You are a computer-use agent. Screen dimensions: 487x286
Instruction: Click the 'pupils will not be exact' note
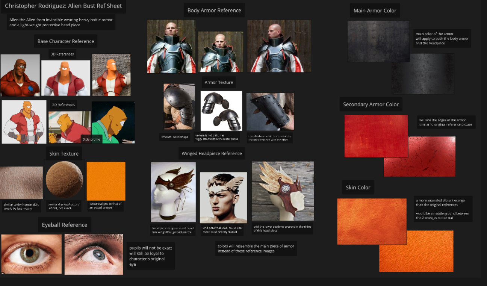[151, 256]
